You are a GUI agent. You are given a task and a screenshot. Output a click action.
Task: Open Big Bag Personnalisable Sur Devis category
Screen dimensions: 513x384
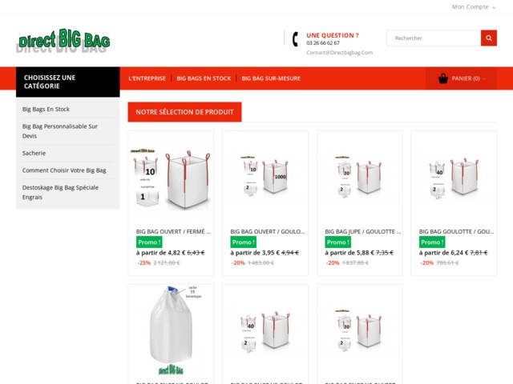[x=60, y=131]
